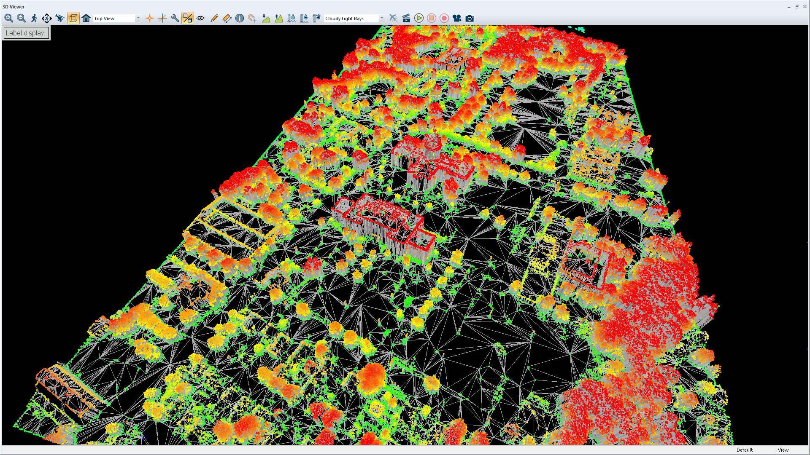Click the home view icon
The image size is (810, 455).
(86, 18)
